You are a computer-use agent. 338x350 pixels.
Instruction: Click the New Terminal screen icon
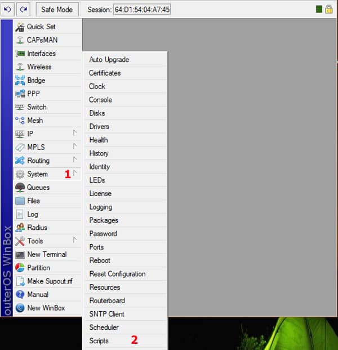[20, 254]
